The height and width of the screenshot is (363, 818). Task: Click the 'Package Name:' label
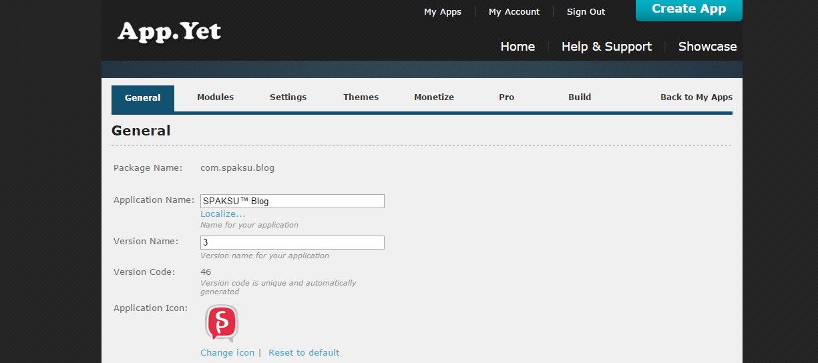pyautogui.click(x=148, y=167)
